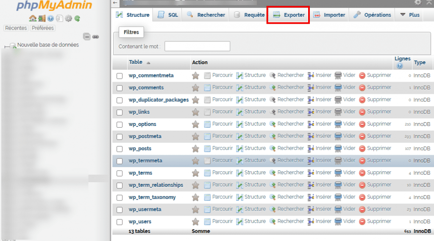Click Parcourir for wp_comments

pyautogui.click(x=218, y=87)
